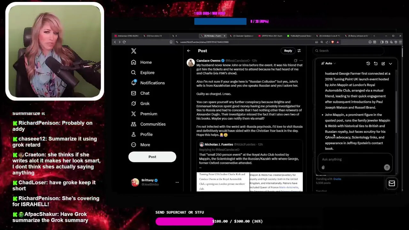Switch to the Clavicular Updates tab

(x=242, y=36)
